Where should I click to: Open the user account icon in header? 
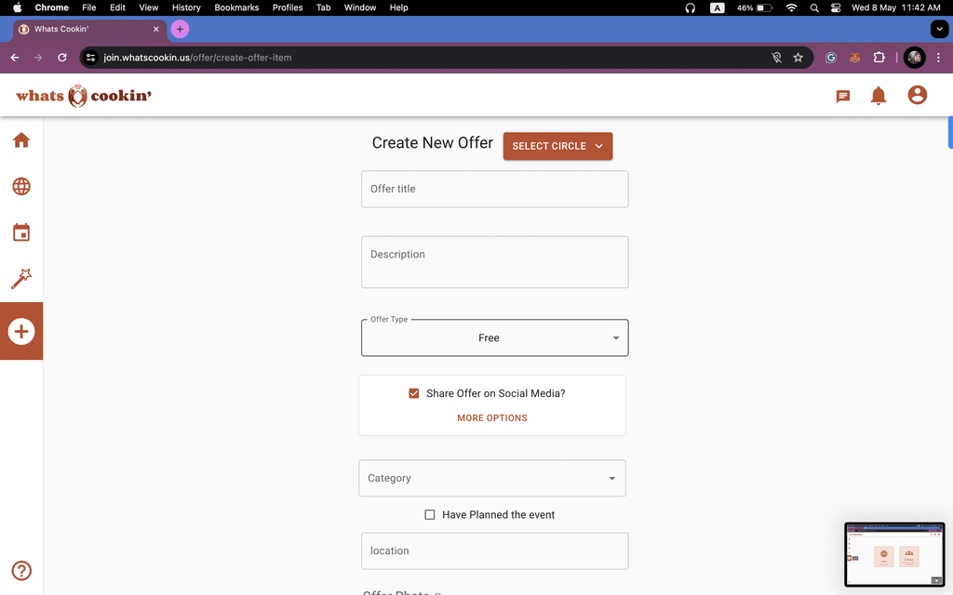click(917, 95)
